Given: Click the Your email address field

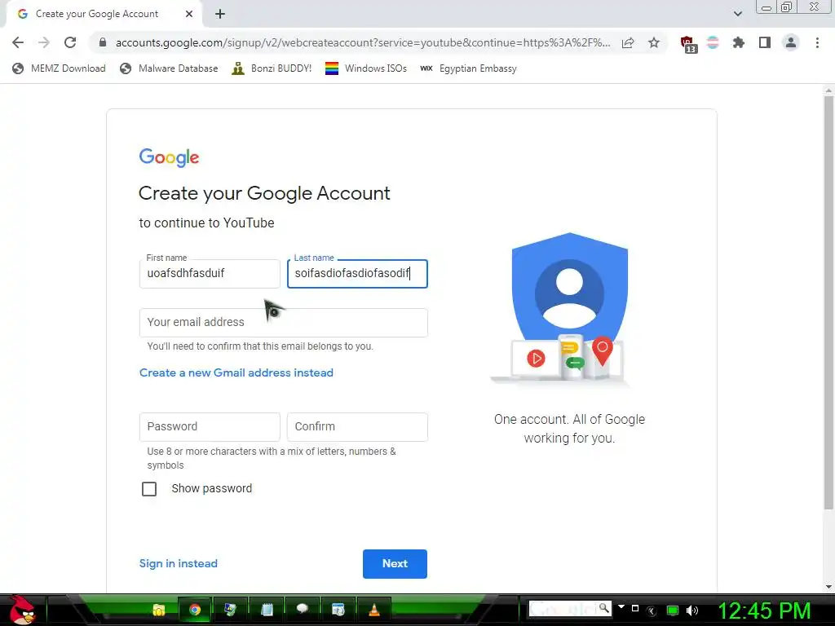Looking at the screenshot, I should coord(283,323).
